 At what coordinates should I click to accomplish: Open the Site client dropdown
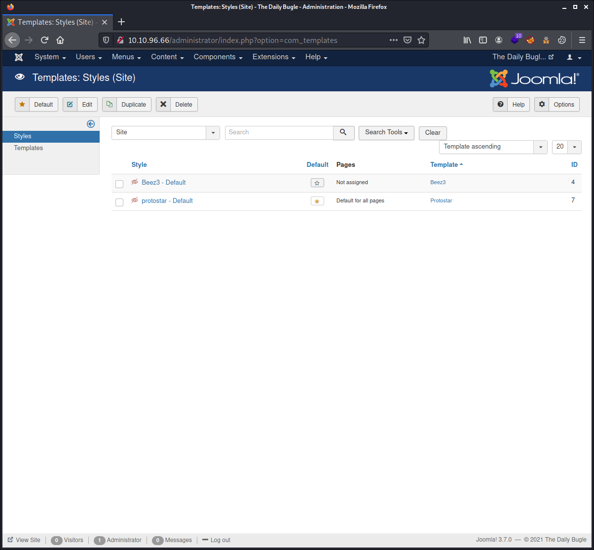(x=166, y=133)
